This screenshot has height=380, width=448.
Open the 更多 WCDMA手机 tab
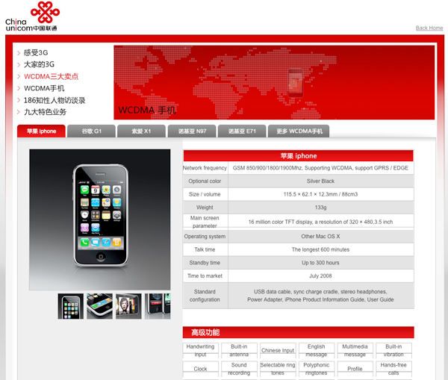point(299,131)
